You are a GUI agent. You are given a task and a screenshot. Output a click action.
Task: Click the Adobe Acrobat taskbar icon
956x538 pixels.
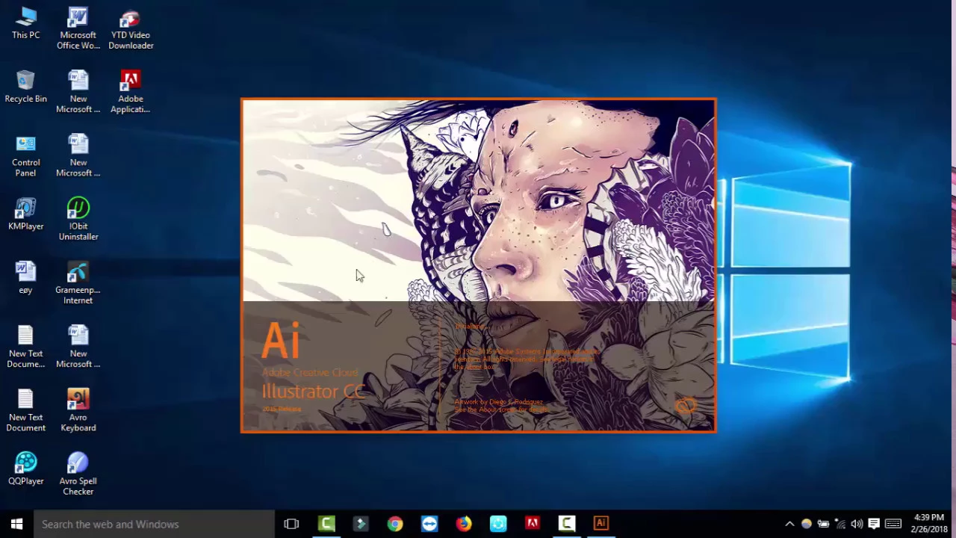tap(533, 524)
